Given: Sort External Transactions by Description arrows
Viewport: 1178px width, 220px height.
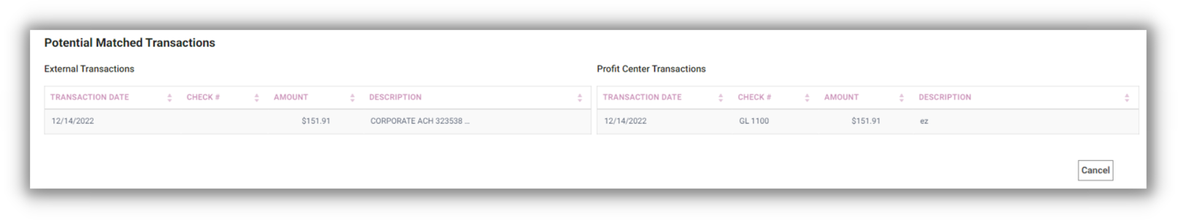Looking at the screenshot, I should (x=580, y=98).
